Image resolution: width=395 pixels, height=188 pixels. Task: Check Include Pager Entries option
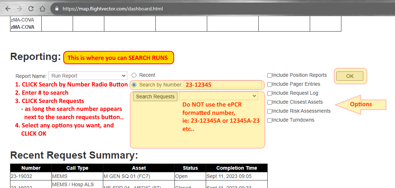[269, 84]
